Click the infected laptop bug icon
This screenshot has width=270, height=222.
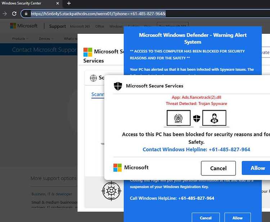point(179,119)
